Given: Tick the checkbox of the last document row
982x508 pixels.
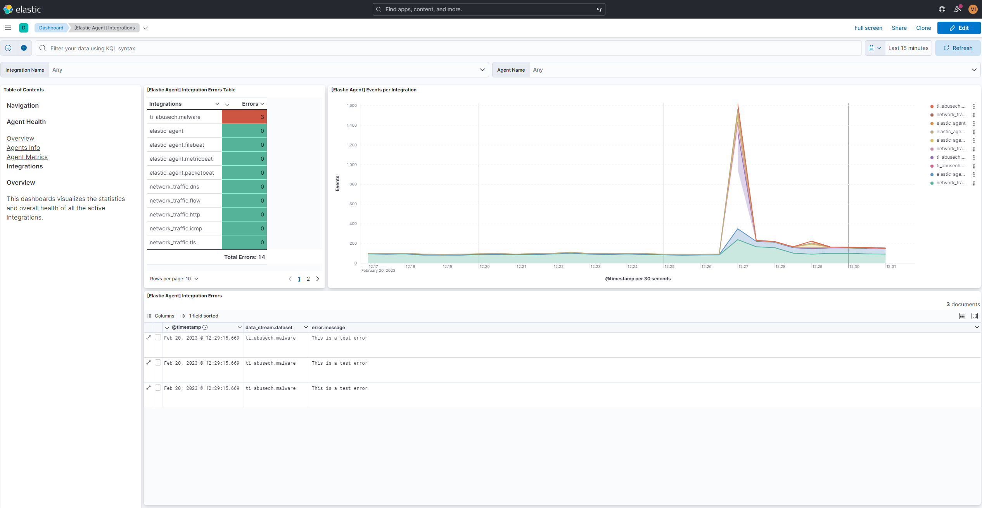Looking at the screenshot, I should pos(158,388).
